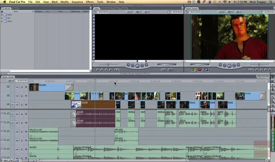Select the Slip item tool
275x162 pixels.
pos(273,93)
